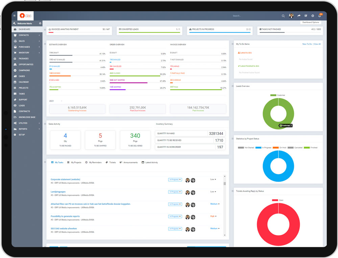Screen dimensions: 338x258
Task: Toggle Customer legend in Leads Overview
Action: [277, 95]
